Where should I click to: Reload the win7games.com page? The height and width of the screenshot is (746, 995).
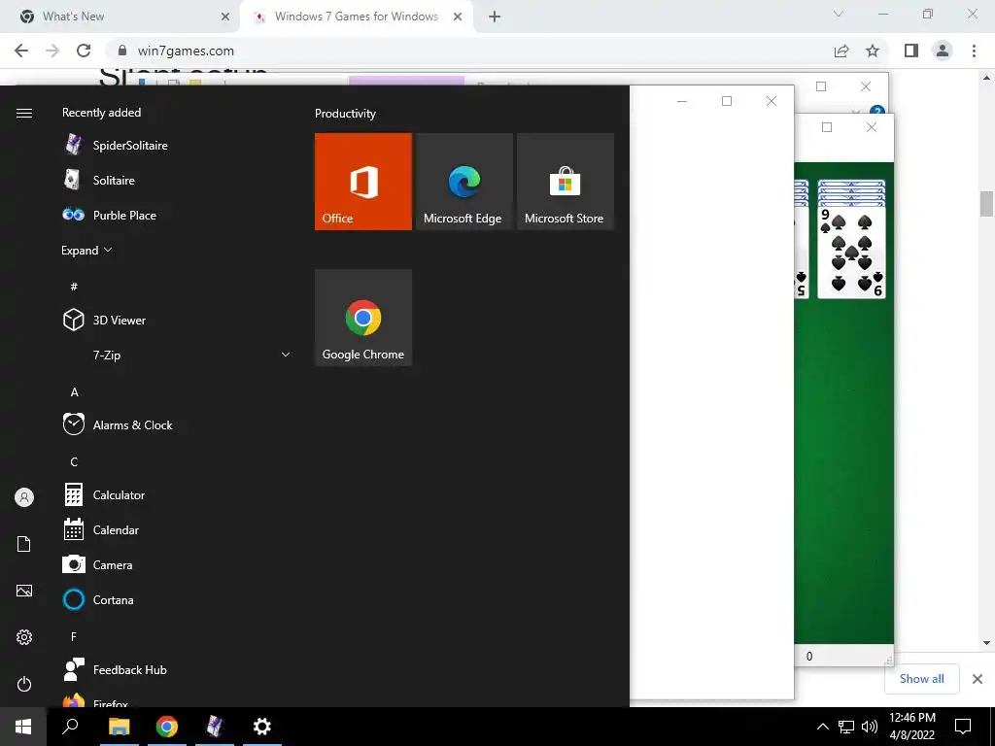coord(84,51)
